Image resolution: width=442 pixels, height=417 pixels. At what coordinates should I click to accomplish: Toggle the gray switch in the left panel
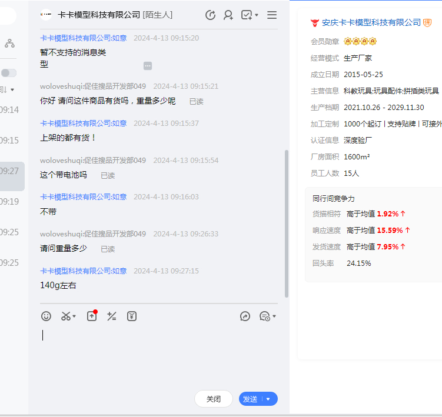tap(8, 73)
